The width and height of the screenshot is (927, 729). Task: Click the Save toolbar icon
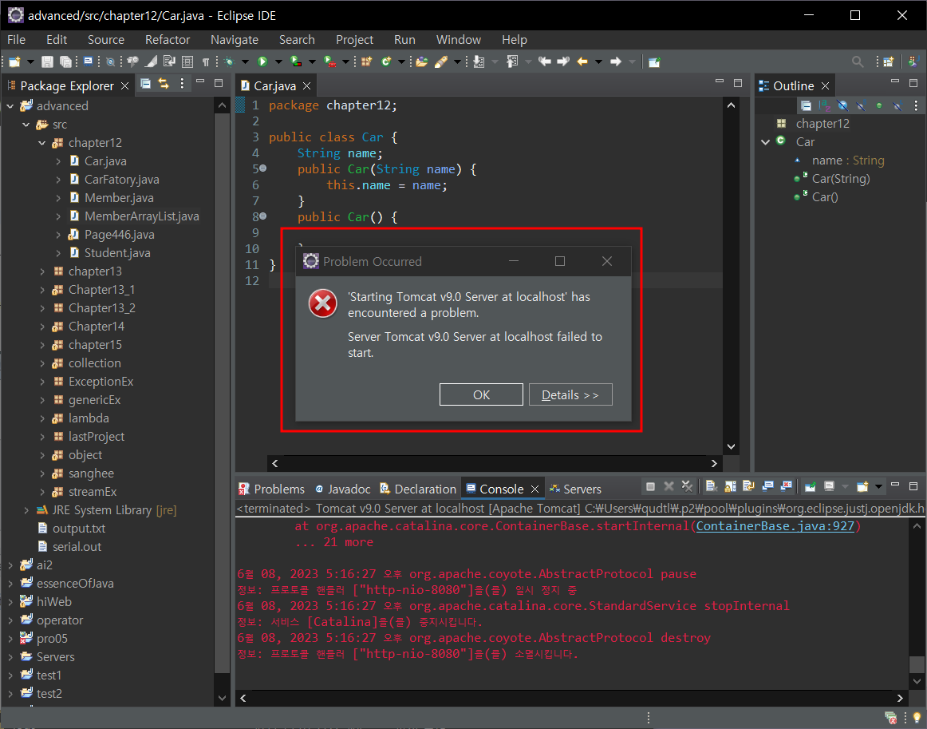(x=47, y=61)
